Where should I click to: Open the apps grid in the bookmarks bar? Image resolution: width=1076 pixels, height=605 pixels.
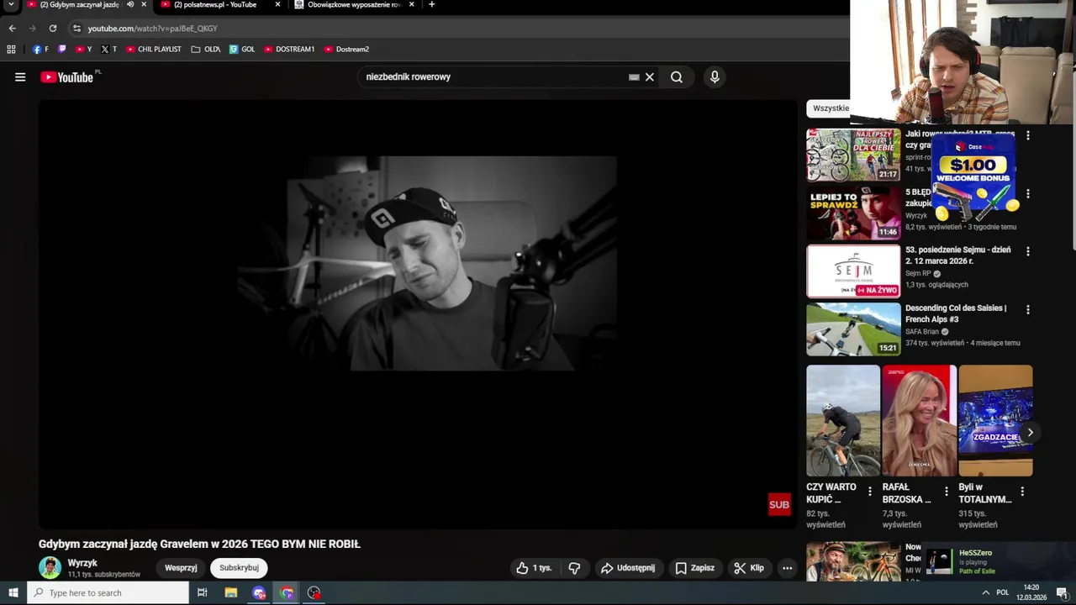(11, 50)
